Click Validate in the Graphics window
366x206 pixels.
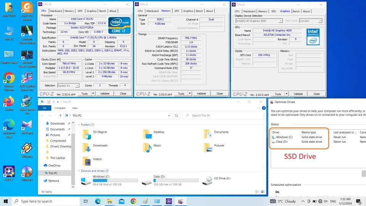click(x=298, y=94)
